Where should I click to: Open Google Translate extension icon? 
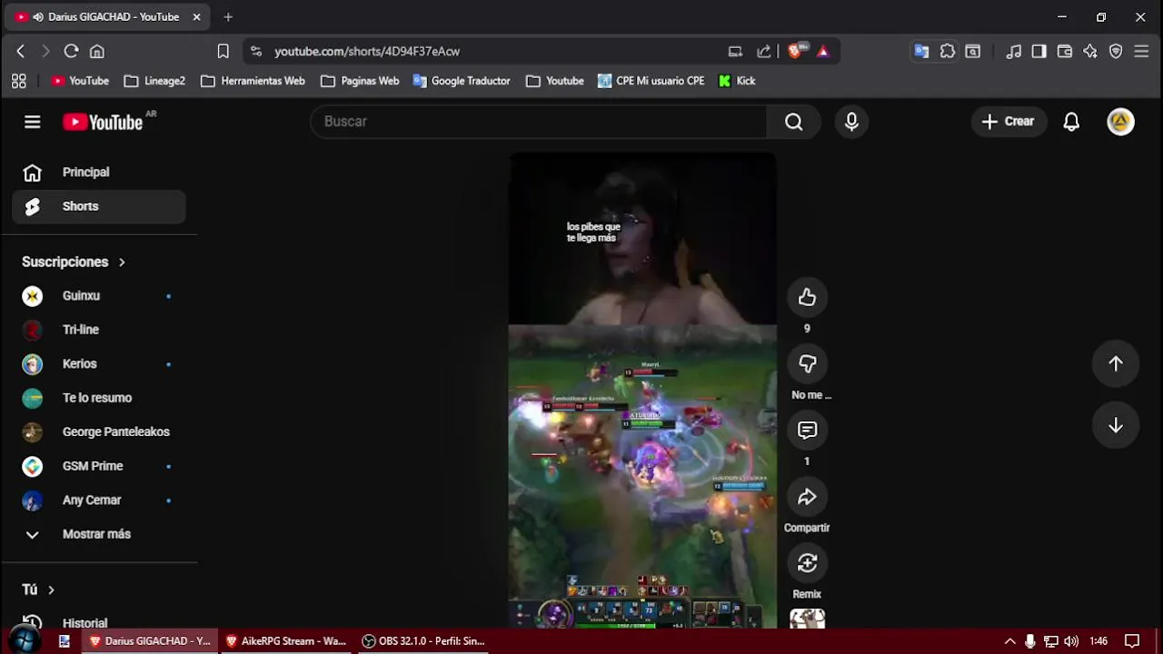(921, 52)
